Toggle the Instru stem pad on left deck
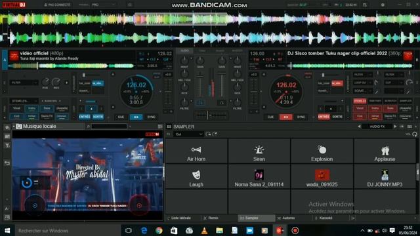 pyautogui.click(x=31, y=108)
